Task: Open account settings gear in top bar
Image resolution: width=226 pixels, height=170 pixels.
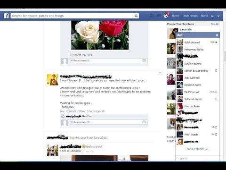Action: click(x=218, y=16)
